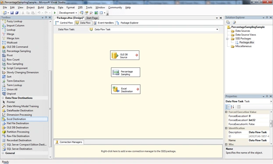This screenshot has width=273, height=164.
Task: Select the Excel Destination component on canvas
Action: (x=126, y=89)
